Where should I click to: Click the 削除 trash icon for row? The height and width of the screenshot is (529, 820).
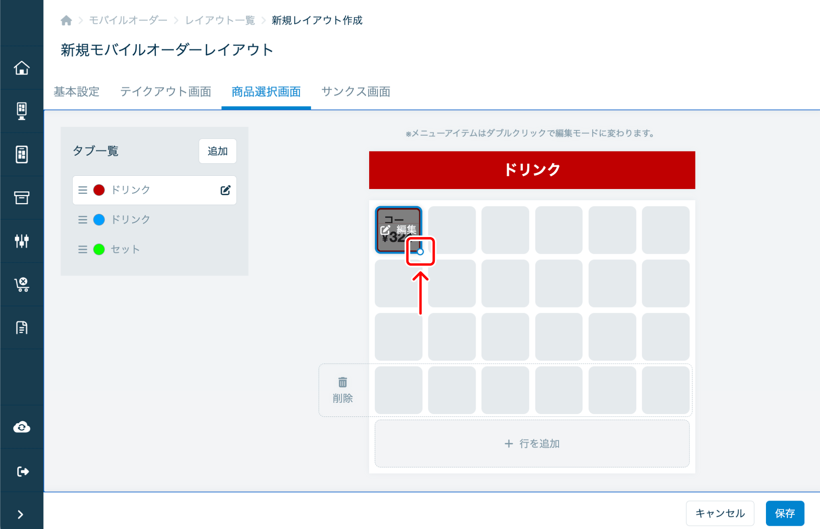pyautogui.click(x=343, y=382)
